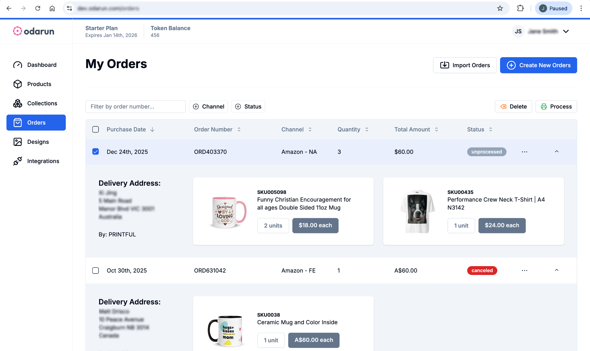
Task: Toggle the select-all orders checkbox
Action: (x=96, y=129)
